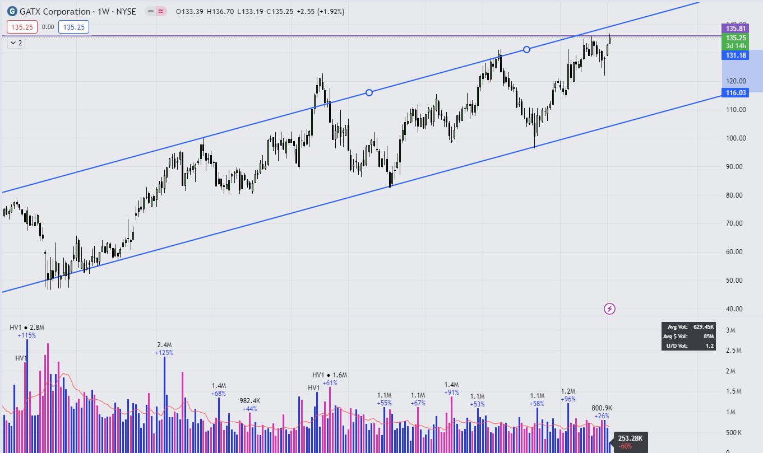Click the H136.70 high value in the header
This screenshot has width=763, height=453.
220,11
